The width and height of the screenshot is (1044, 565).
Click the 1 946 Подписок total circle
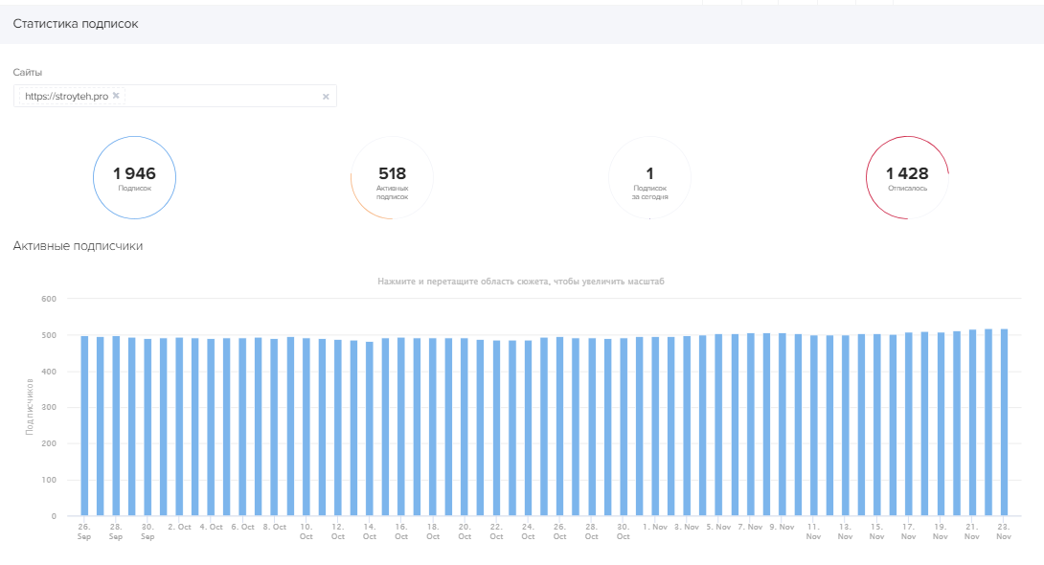(134, 177)
